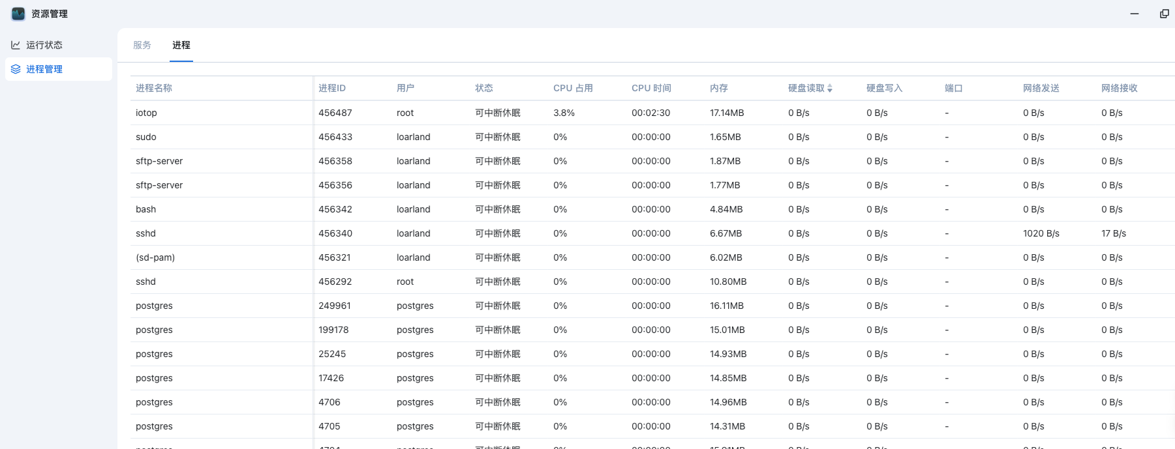Click process ID 456342

[335, 209]
